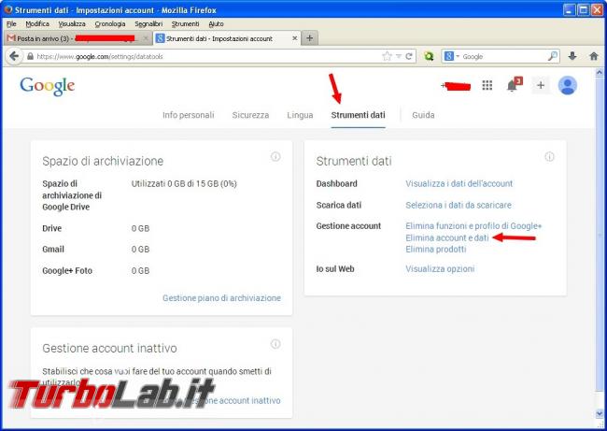Screen dimensions: 607x431
Task: Click the search magnifier icon
Action: [553, 57]
